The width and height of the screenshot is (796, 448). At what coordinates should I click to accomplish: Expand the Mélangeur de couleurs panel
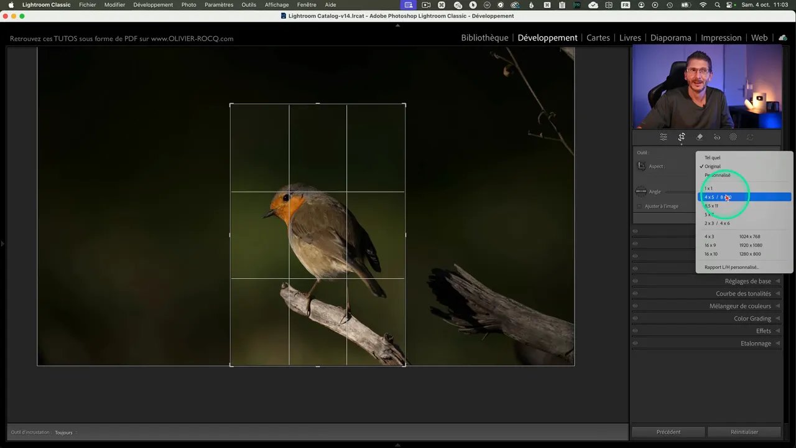click(740, 306)
